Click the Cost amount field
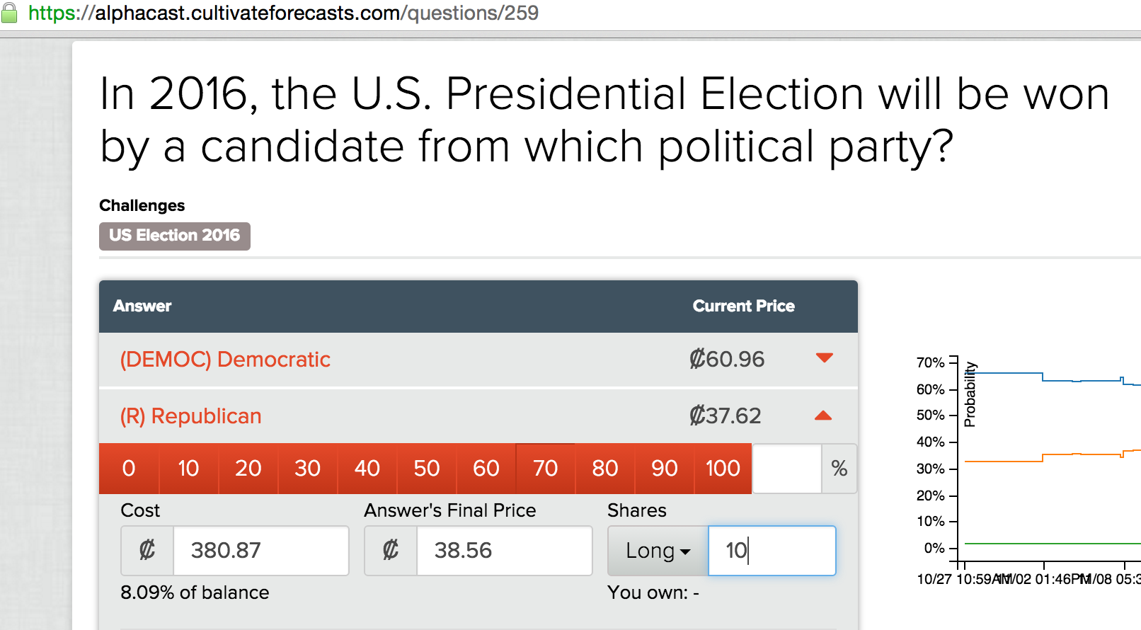Viewport: 1141px width, 630px height. coord(260,550)
